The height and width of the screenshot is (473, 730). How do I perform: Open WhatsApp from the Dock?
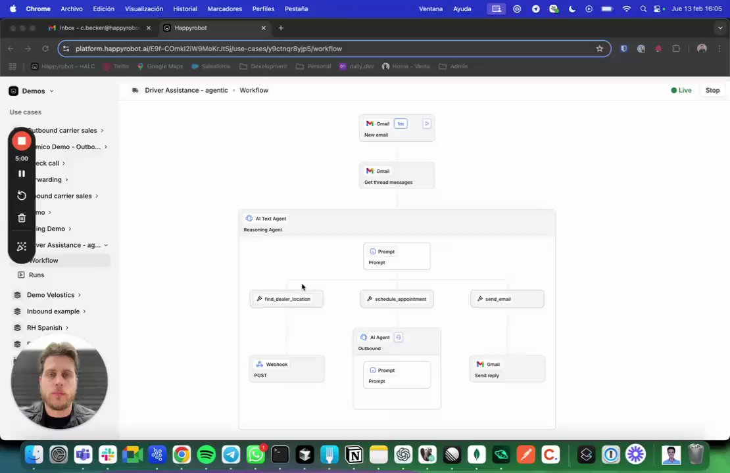pyautogui.click(x=256, y=455)
